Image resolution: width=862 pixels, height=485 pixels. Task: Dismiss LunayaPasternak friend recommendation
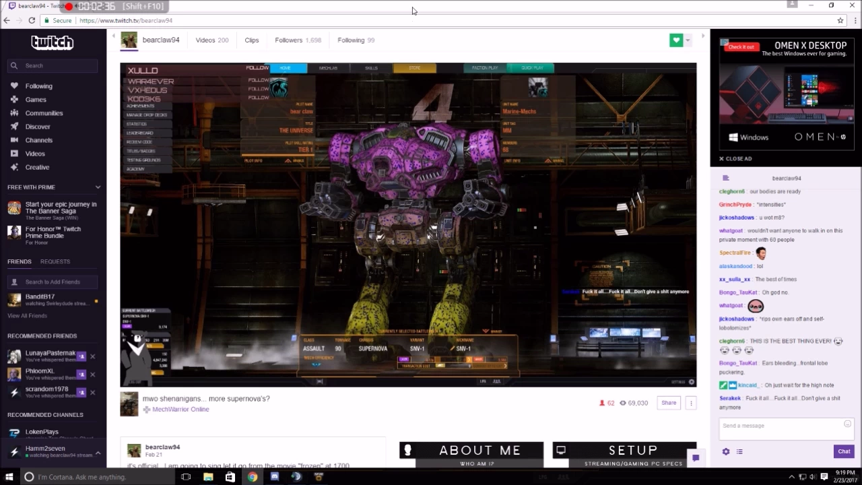(x=93, y=356)
